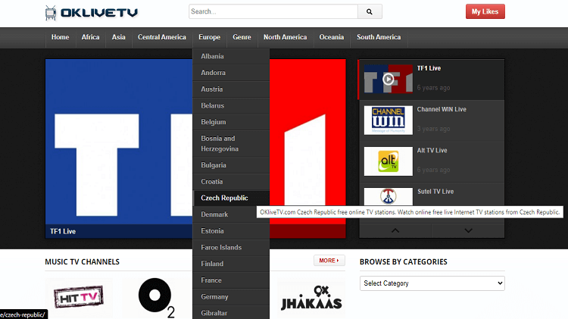Select France from the Europe dropdown
This screenshot has width=568, height=319.
(231, 280)
